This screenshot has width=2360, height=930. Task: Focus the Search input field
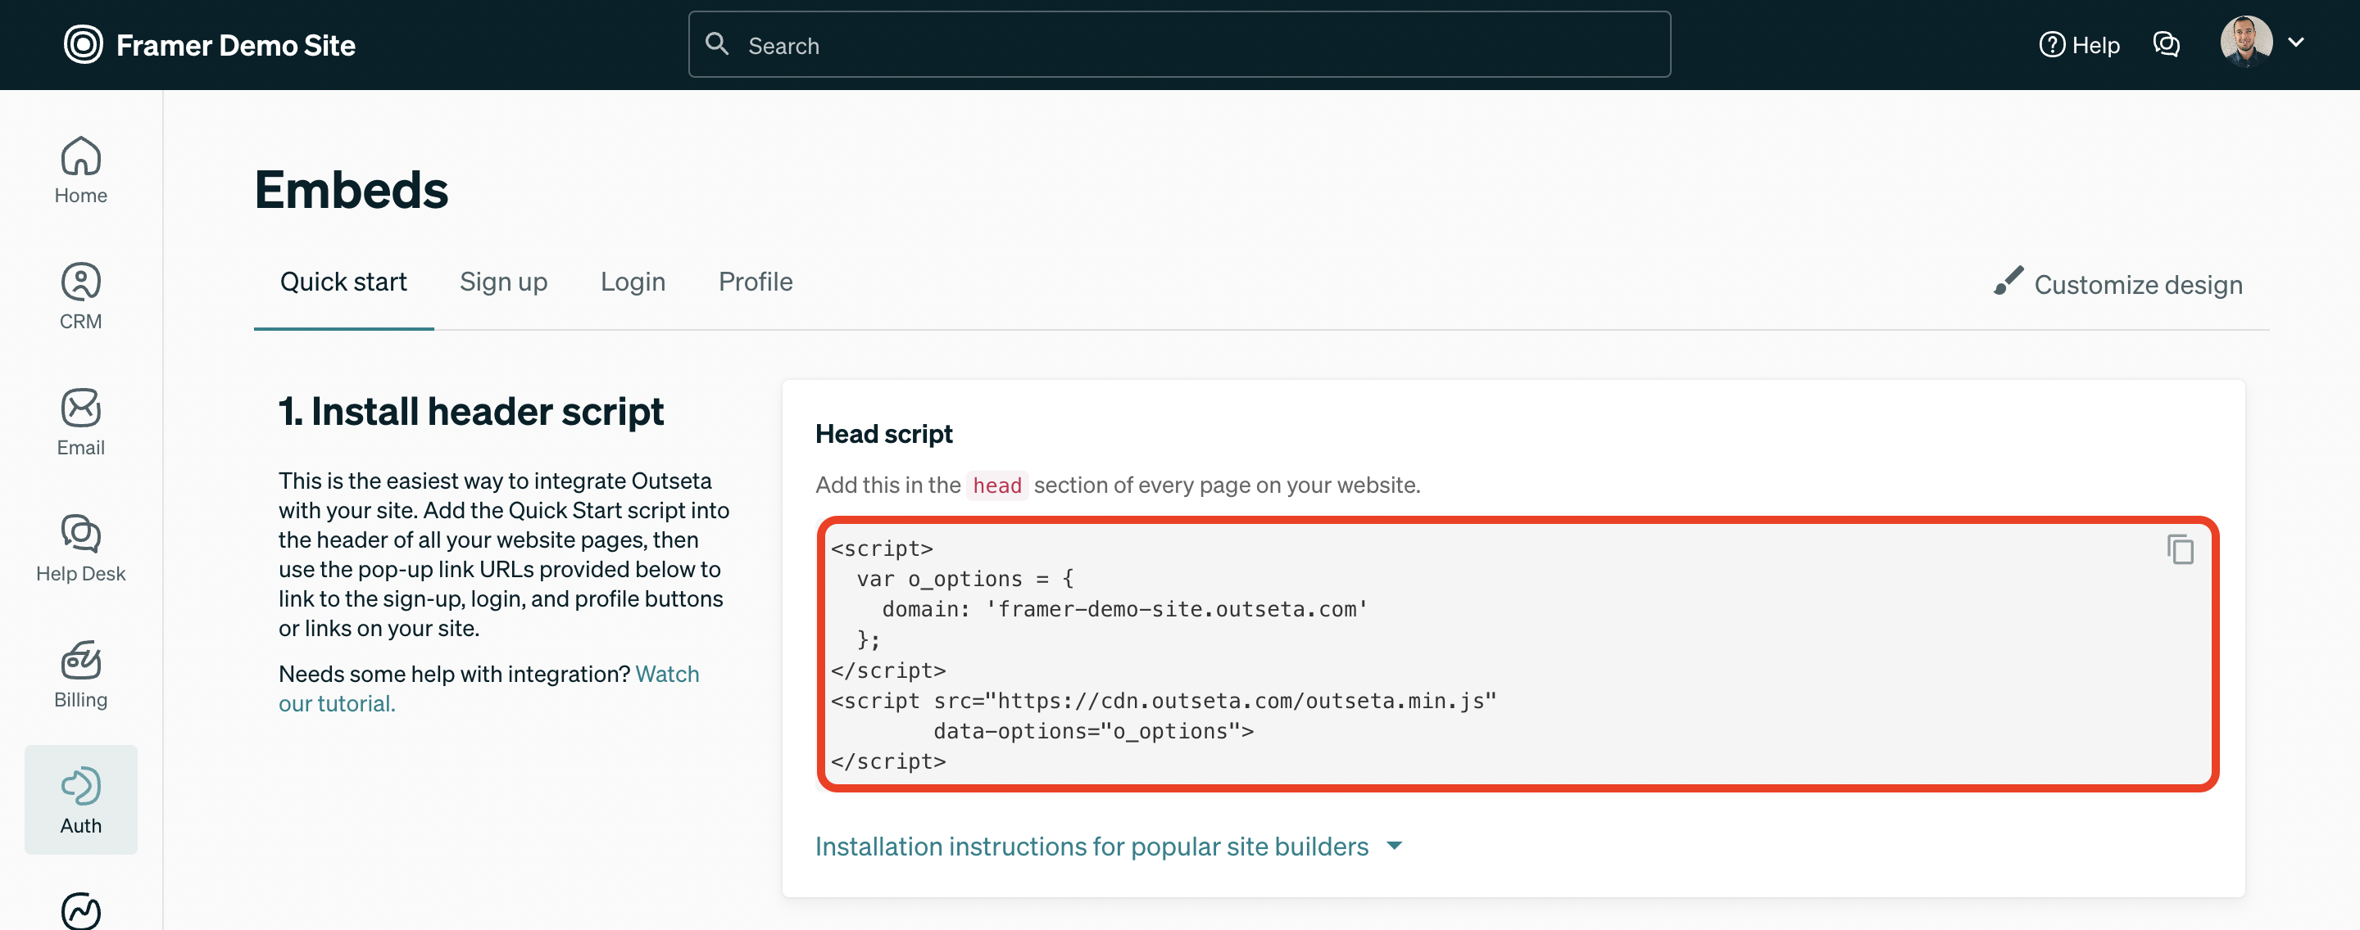1178,45
